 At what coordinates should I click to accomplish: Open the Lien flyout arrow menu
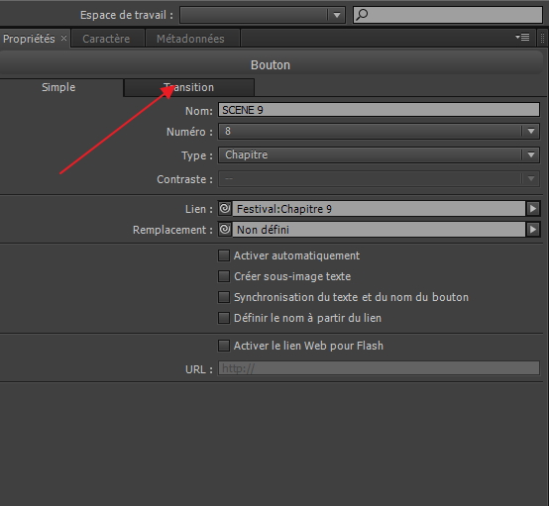pos(533,209)
